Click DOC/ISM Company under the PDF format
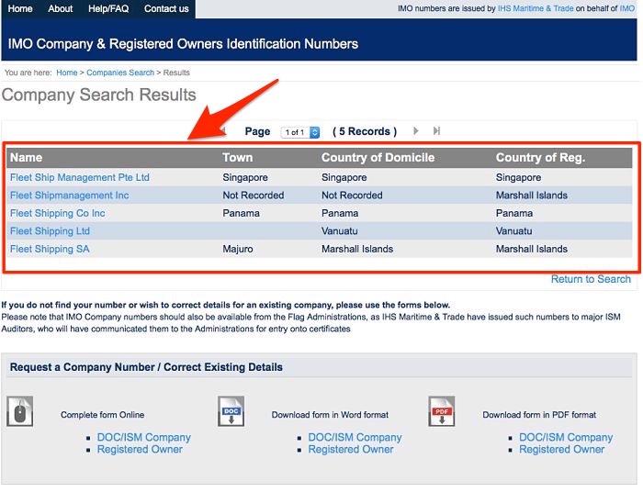The image size is (643, 492). click(x=566, y=438)
